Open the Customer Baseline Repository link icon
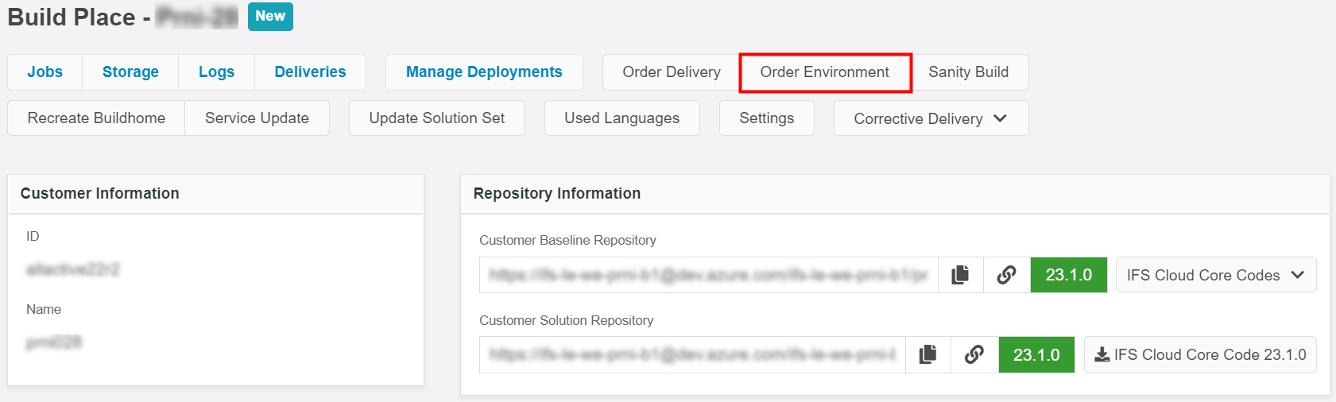The image size is (1336, 402). click(x=1006, y=275)
